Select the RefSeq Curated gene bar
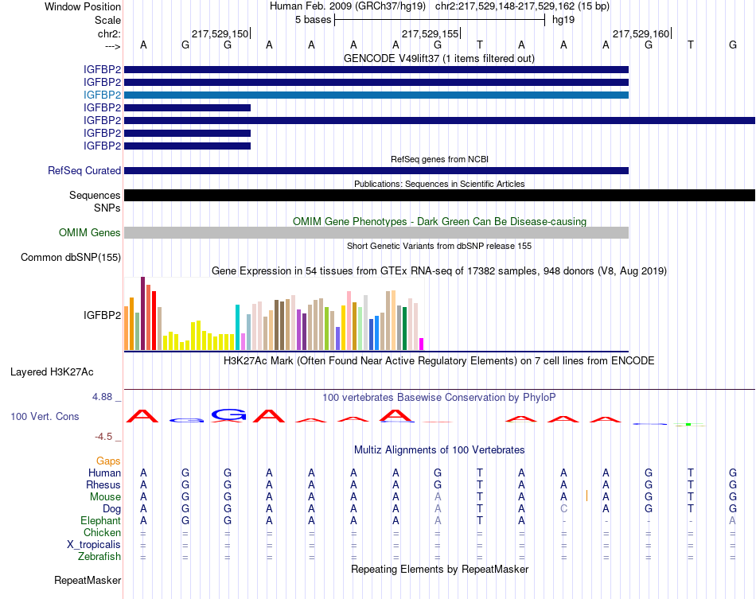Viewport: 756px width, 599px height. tap(376, 170)
